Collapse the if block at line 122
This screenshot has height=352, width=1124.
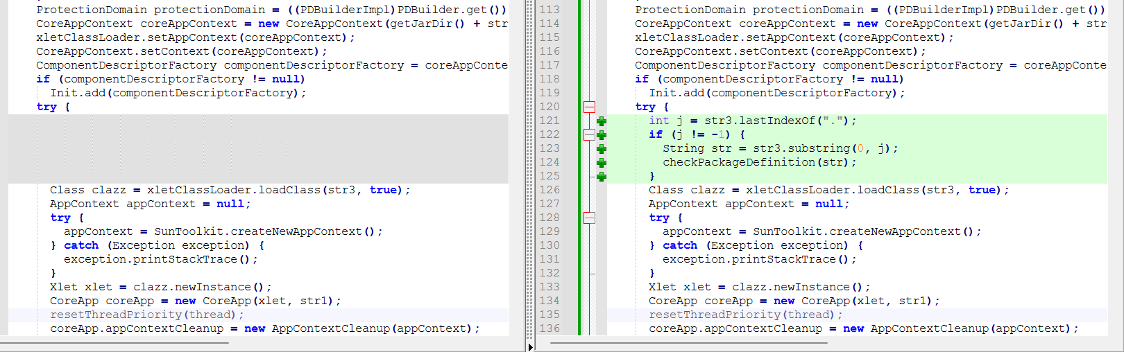[589, 134]
